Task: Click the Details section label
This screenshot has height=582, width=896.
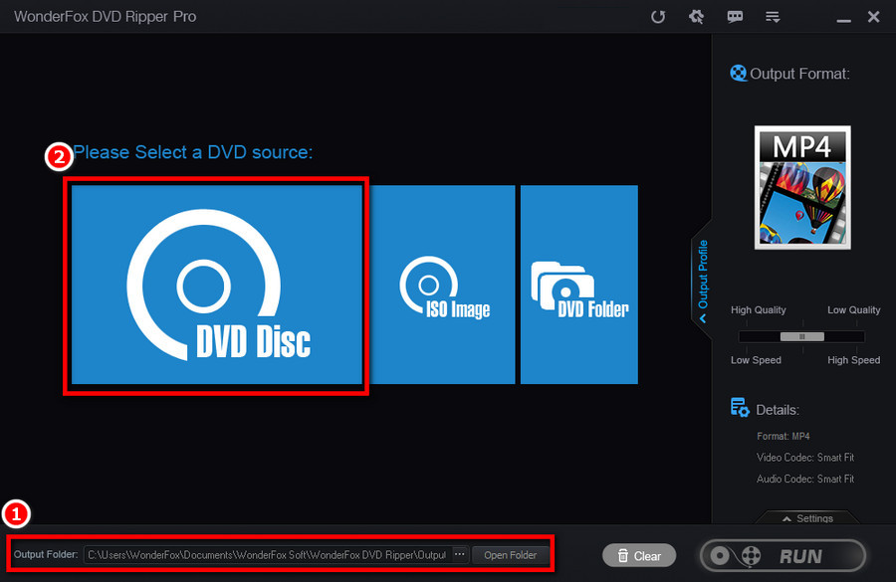Action: click(x=778, y=408)
